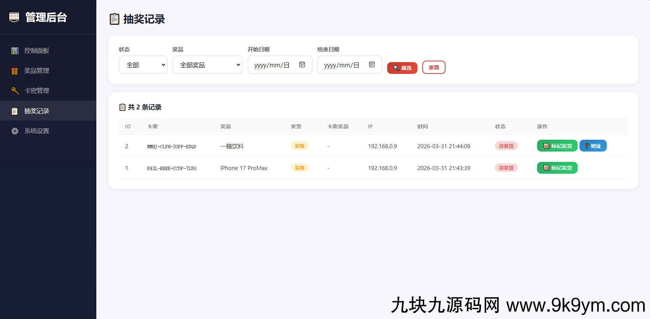Viewport: 650px width, 319px height.
Task: Mark iPhone 17 ProMax record as shipped
Action: pos(557,168)
